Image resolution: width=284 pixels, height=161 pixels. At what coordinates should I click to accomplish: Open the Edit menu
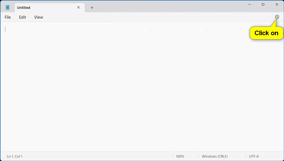click(22, 17)
